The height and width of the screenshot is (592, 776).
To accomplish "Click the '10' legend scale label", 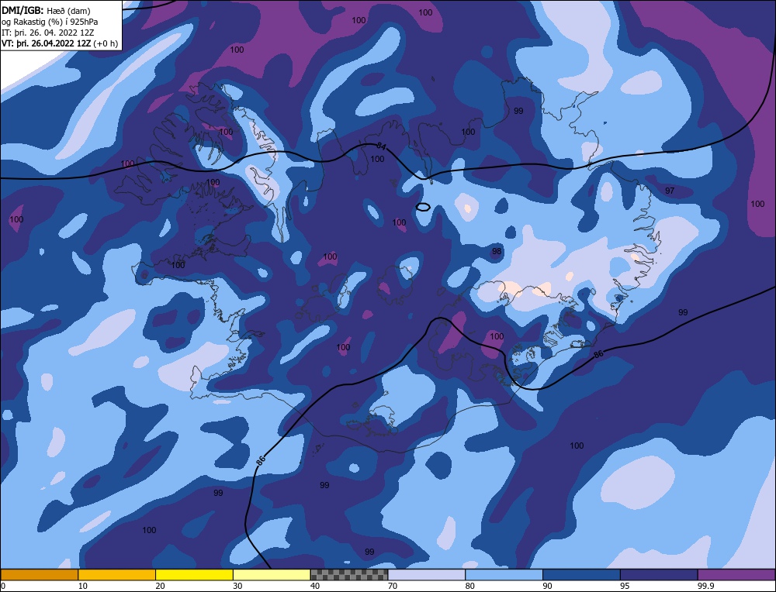I will click(x=83, y=586).
